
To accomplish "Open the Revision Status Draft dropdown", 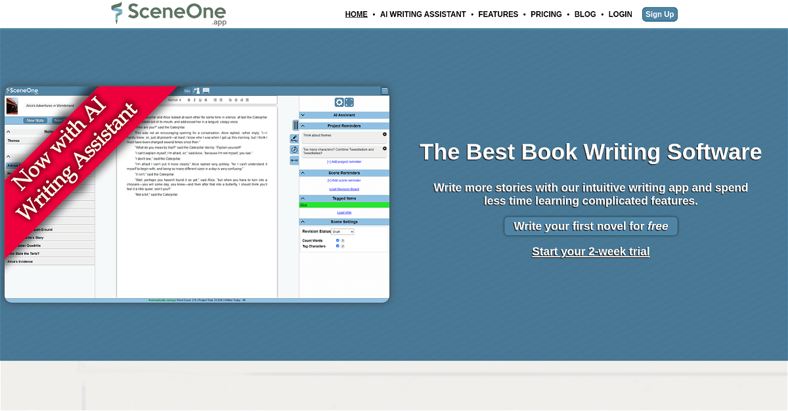I will click(x=342, y=232).
